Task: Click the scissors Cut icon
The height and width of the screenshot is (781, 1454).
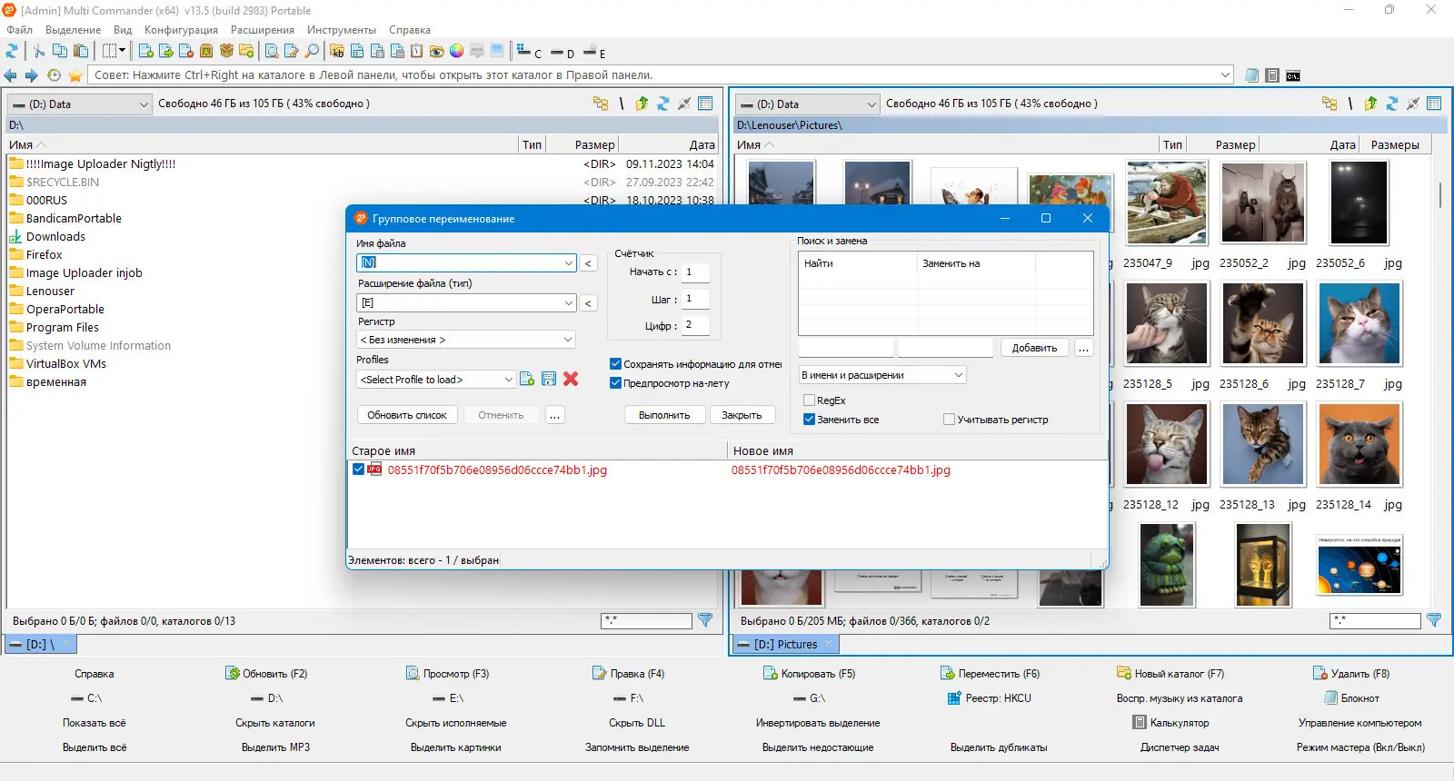Action: 39,52
